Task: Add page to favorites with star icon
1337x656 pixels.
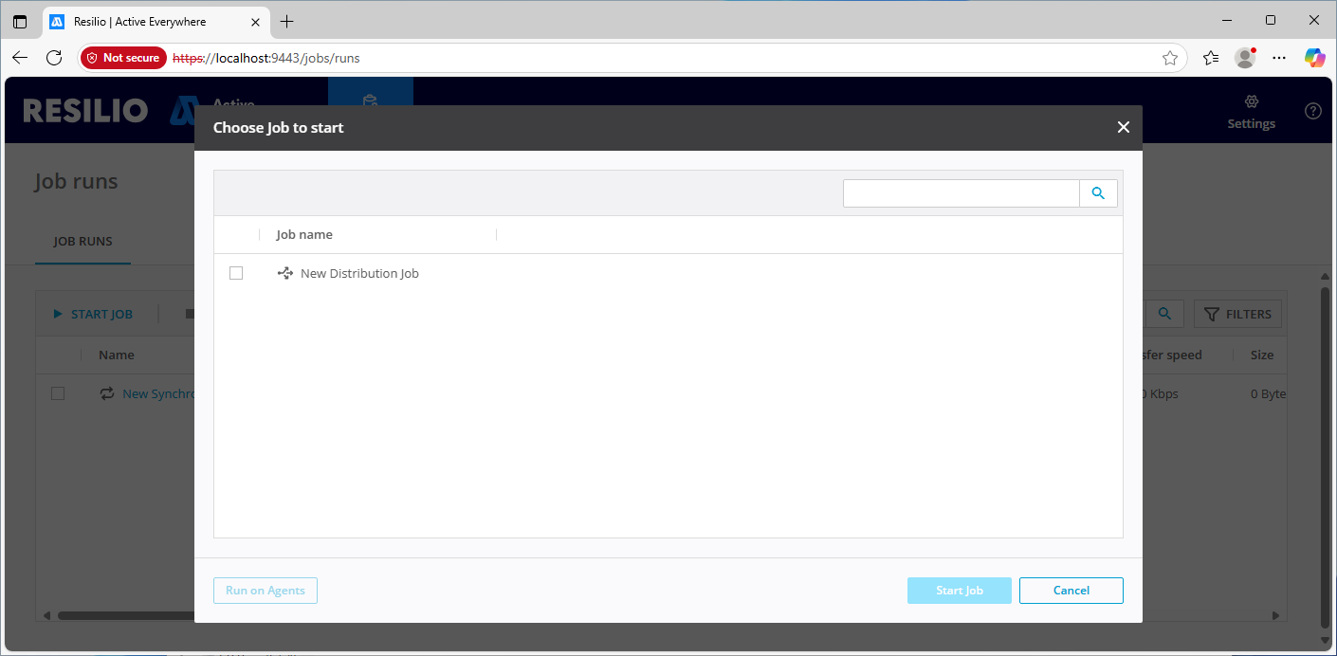Action: [x=1170, y=58]
